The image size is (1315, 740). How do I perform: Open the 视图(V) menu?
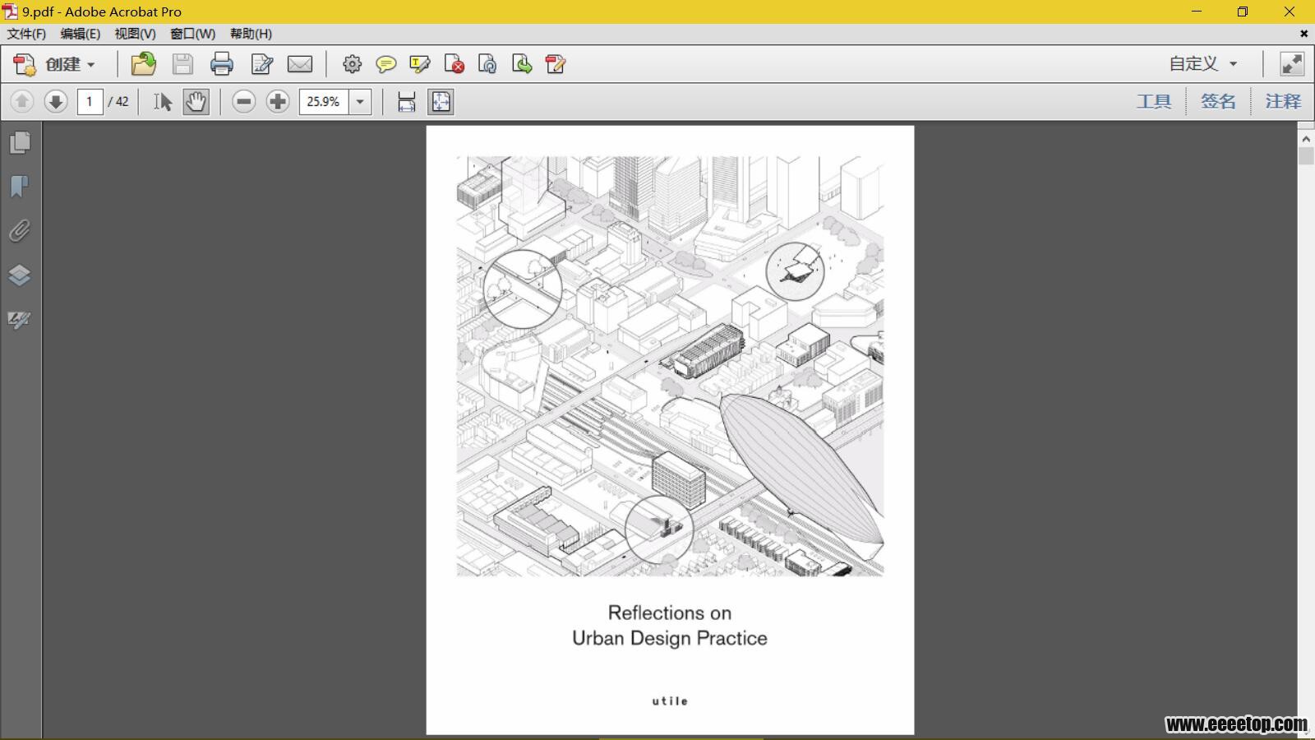(135, 34)
